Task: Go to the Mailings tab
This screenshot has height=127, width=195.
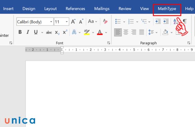Action: pos(102,8)
